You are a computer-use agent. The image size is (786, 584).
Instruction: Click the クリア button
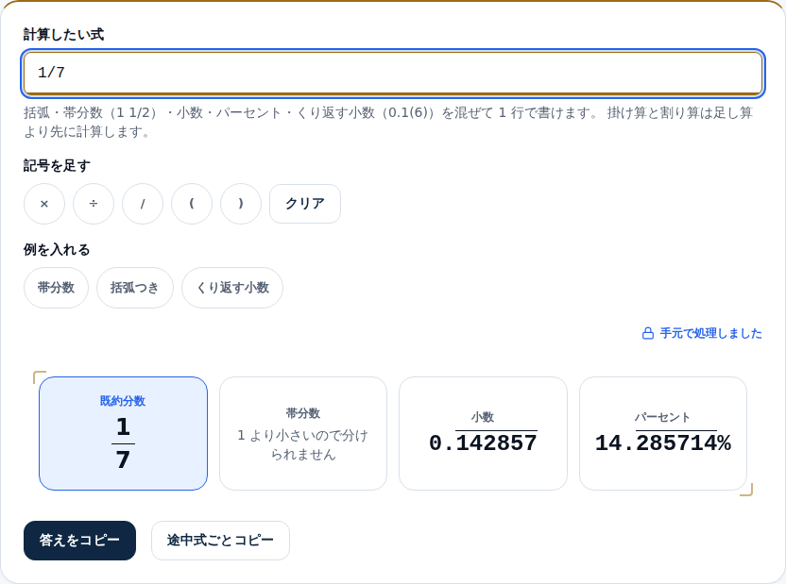[x=305, y=204]
